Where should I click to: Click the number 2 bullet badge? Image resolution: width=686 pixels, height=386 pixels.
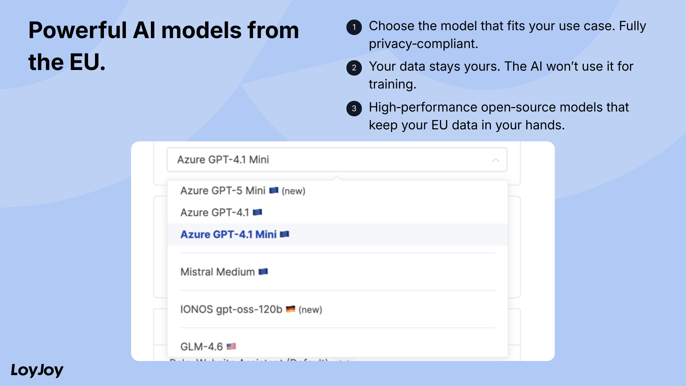point(354,68)
